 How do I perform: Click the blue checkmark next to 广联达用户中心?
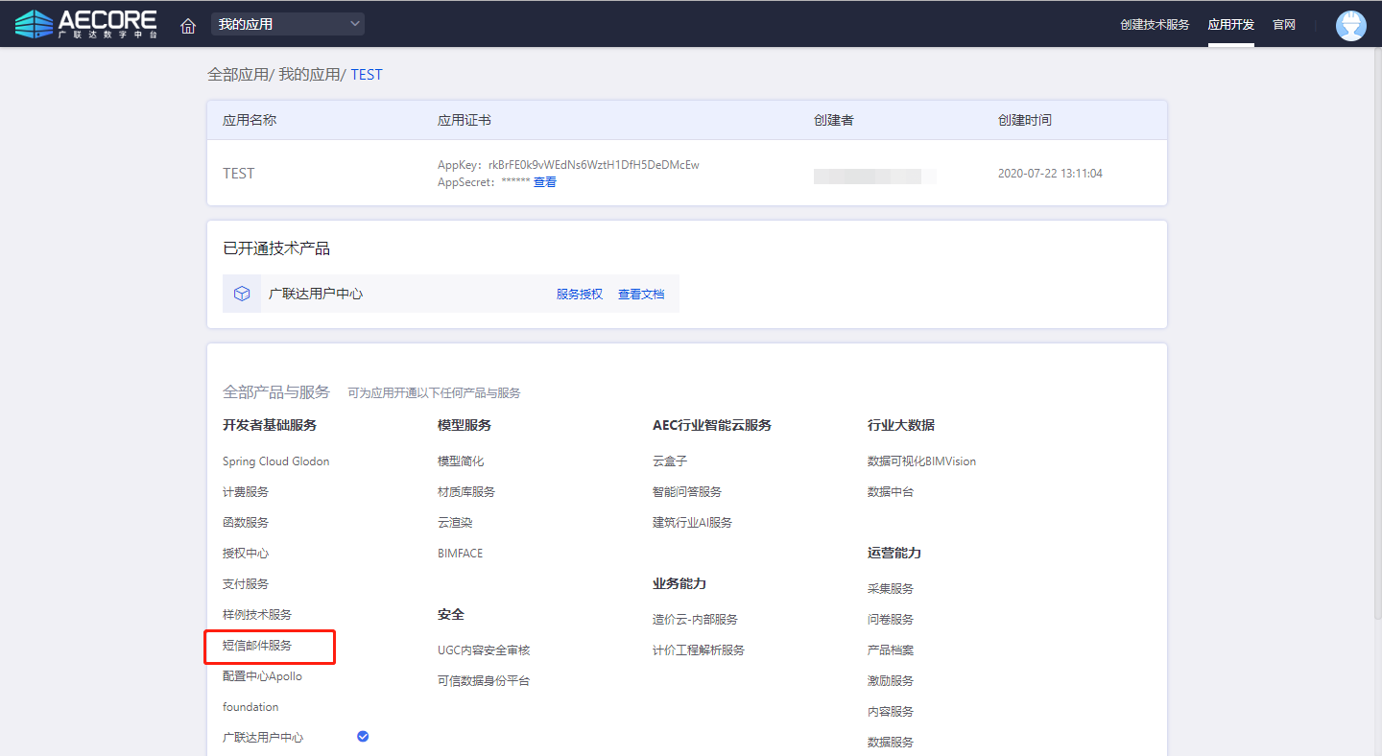point(363,736)
